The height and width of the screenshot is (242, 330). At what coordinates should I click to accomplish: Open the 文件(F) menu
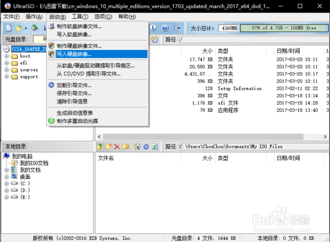11,16
